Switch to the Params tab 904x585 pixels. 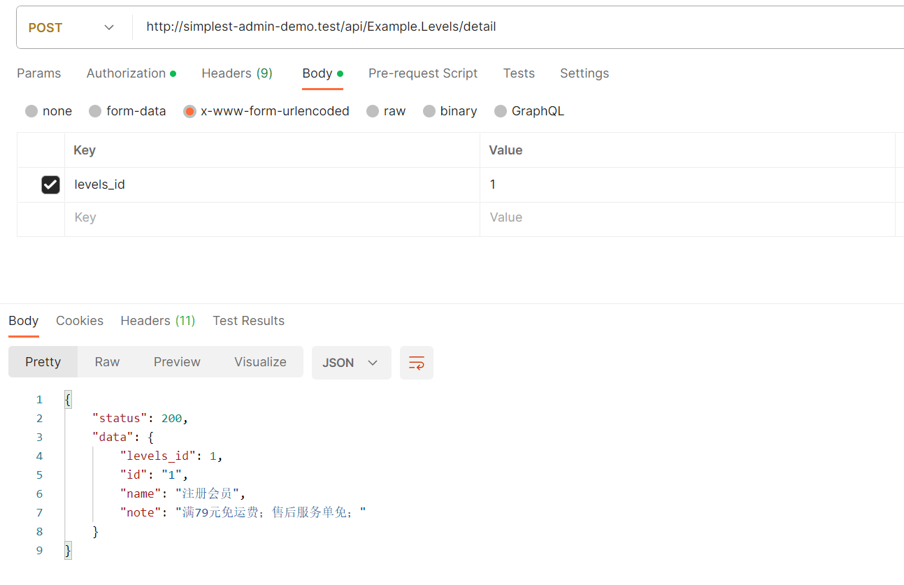click(x=38, y=73)
